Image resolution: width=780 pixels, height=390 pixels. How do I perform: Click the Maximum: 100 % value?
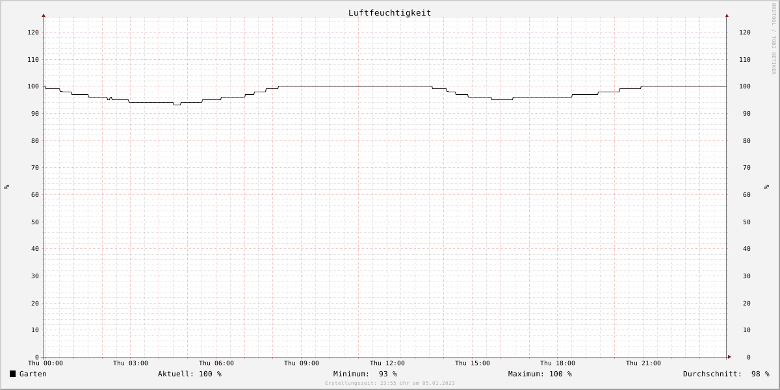[x=540, y=374]
